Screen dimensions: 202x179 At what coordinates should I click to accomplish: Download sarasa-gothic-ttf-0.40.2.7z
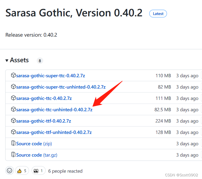(x=44, y=121)
